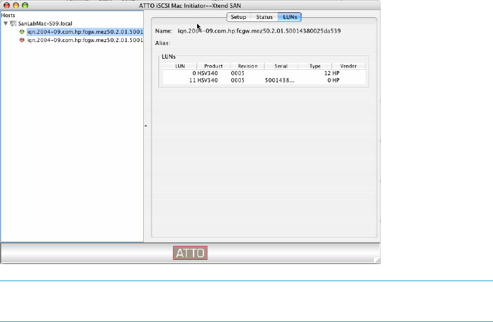Select the highlighted iqn target with green status

[85, 32]
